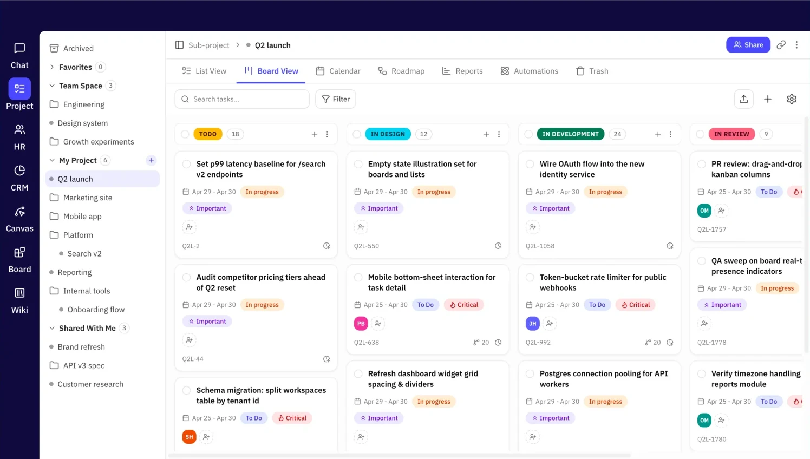This screenshot has width=810, height=459.
Task: Switch to List View tab
Action: [x=205, y=71]
